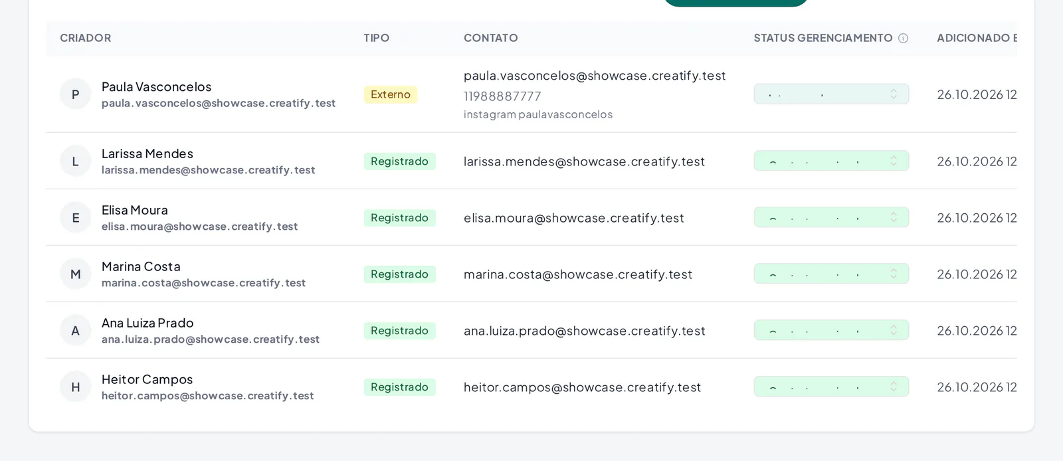Open management status dropdown for Paula Vasconcelos
This screenshot has width=1063, height=461.
tap(831, 94)
